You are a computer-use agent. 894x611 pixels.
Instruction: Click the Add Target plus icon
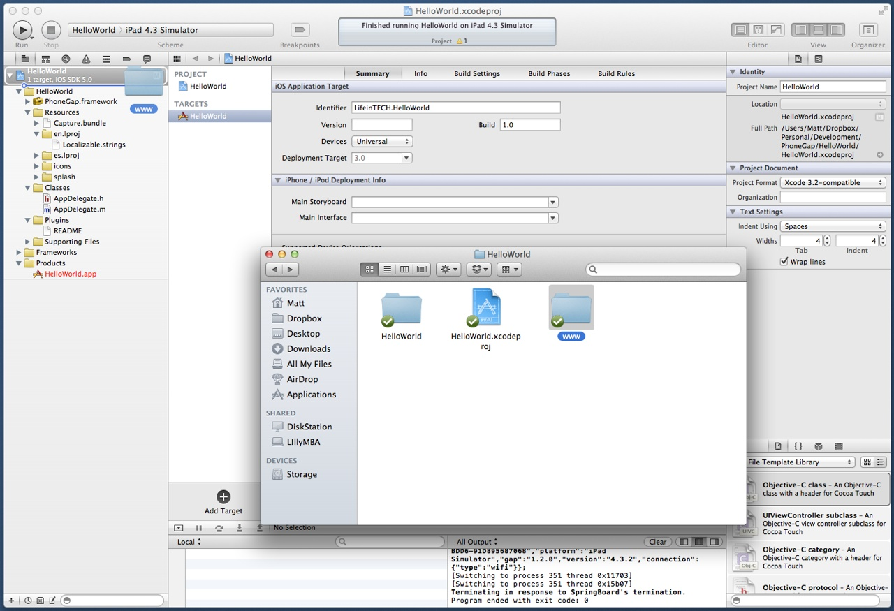[x=223, y=496]
